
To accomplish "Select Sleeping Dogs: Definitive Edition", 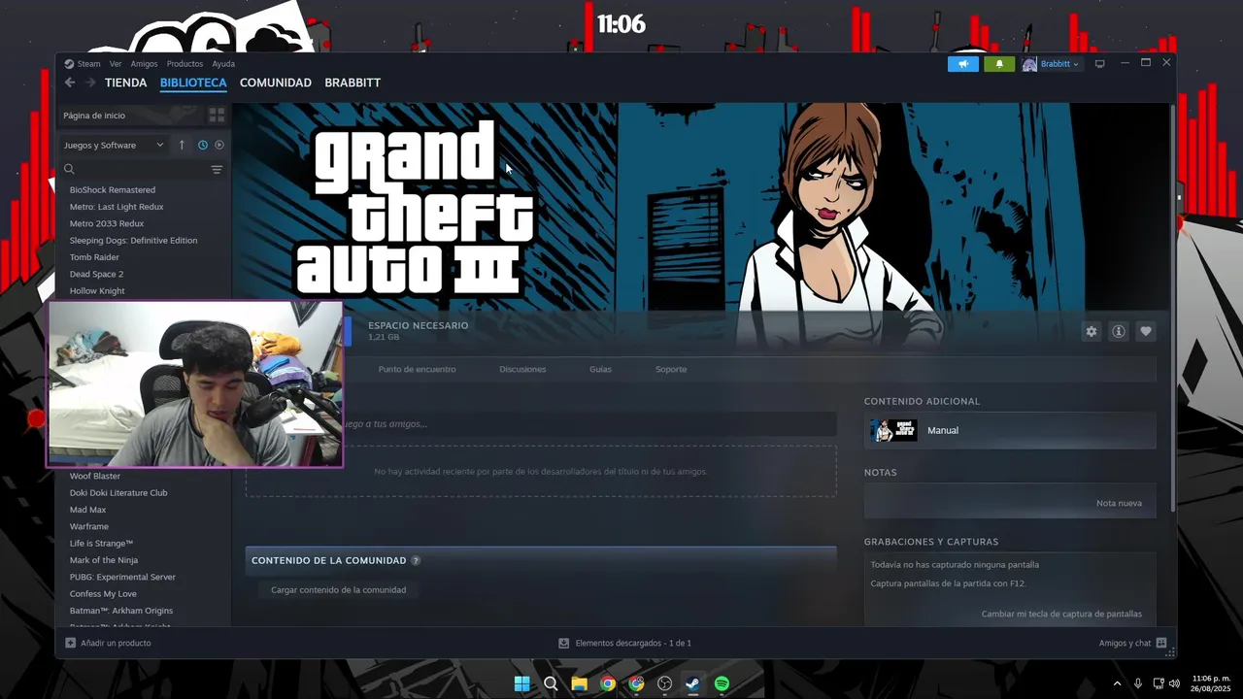I will tap(133, 241).
